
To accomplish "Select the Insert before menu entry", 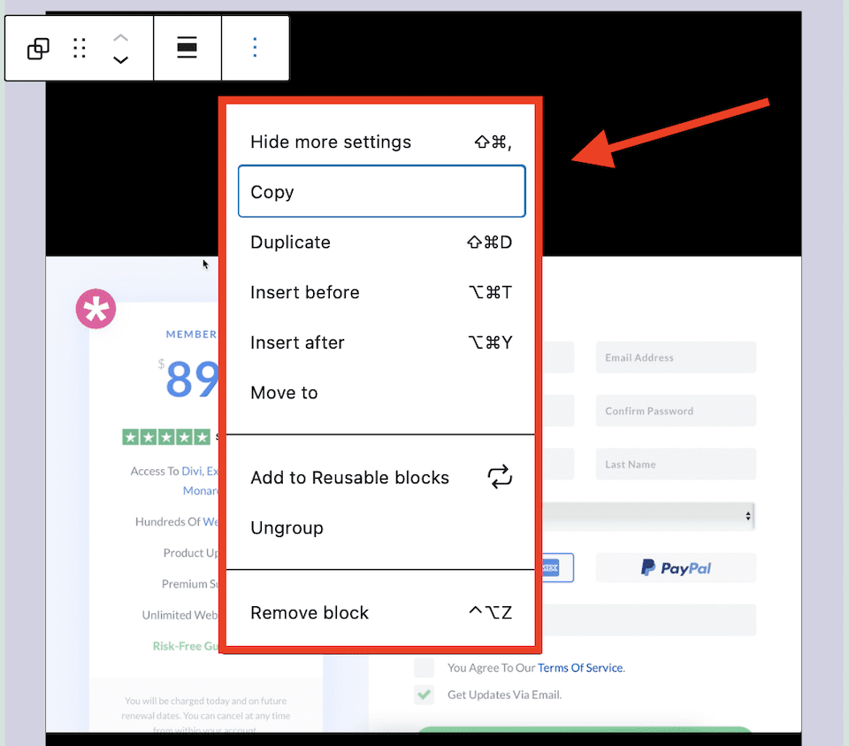I will (382, 292).
